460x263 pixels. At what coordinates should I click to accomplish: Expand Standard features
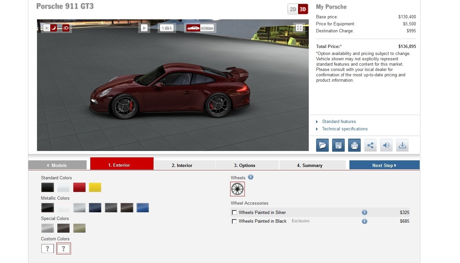339,122
